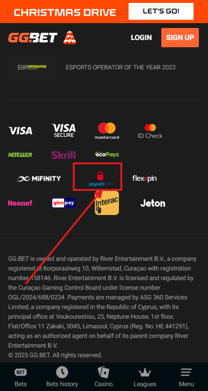Screen dimensions: 208x391
Task: Click the Visa Secure logo
Action: [64, 131]
